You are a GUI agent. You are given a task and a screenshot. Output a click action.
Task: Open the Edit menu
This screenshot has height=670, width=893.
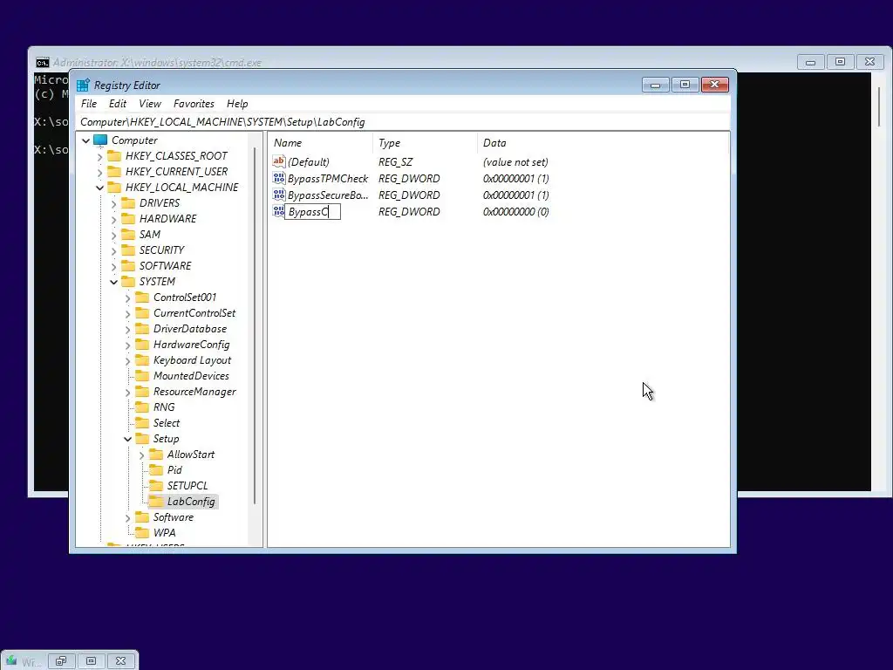point(118,104)
